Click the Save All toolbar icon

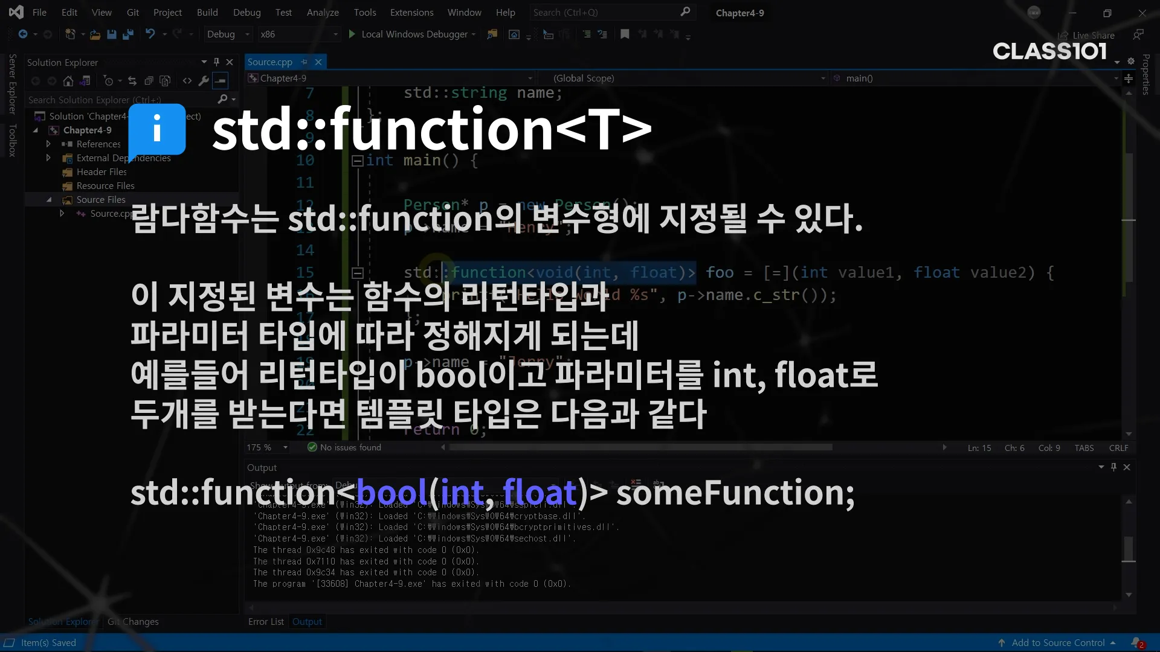click(x=128, y=34)
